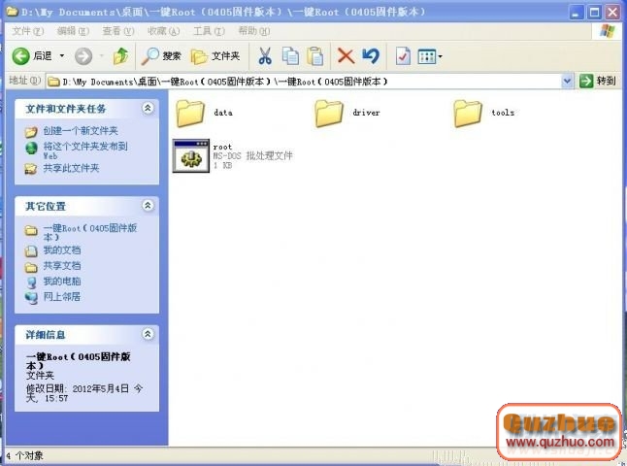Click the Properties checkmark page icon

coord(403,56)
